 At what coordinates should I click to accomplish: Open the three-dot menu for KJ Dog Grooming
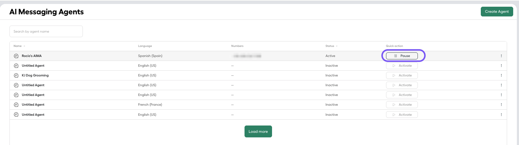[501, 75]
